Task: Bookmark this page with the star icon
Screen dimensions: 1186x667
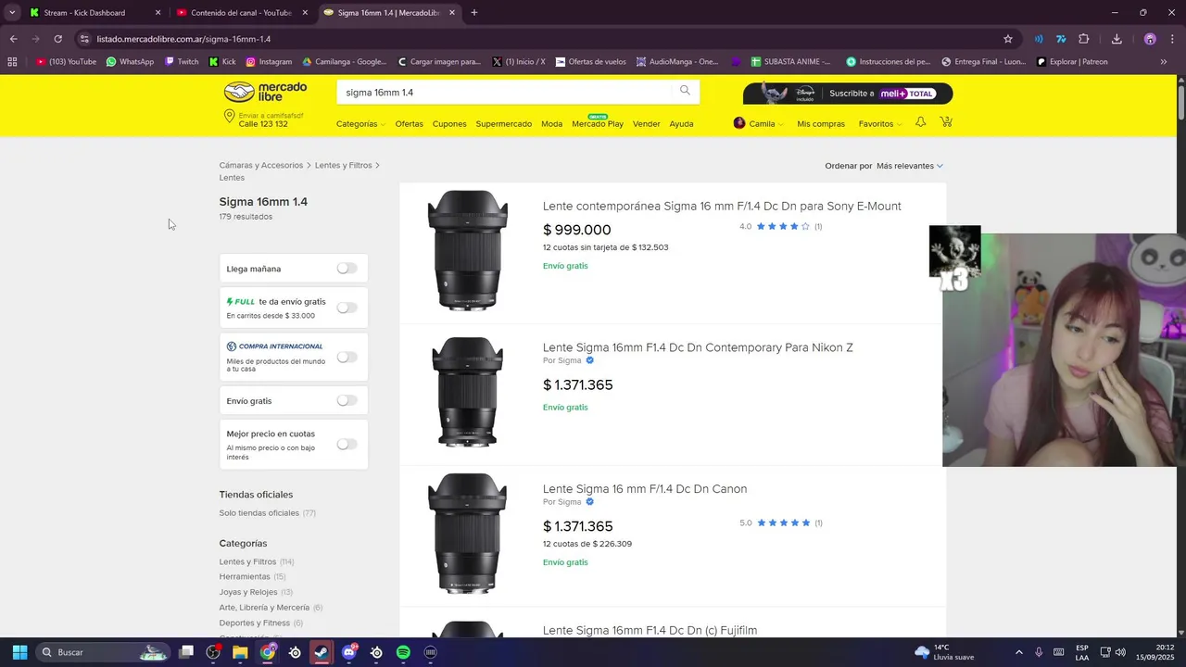Action: 1008,39
